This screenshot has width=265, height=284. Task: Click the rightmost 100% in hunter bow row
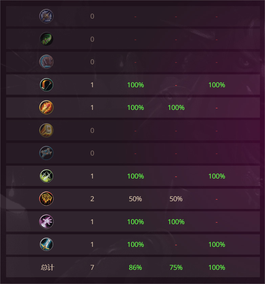pyautogui.click(x=217, y=85)
